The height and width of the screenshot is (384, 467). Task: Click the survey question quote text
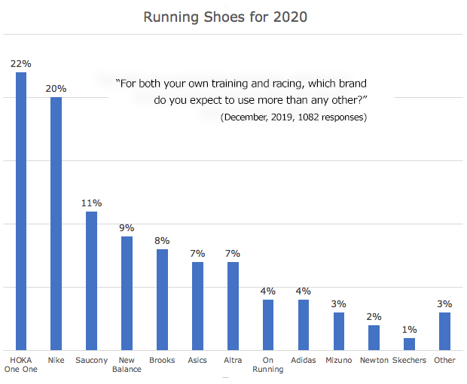click(x=241, y=90)
